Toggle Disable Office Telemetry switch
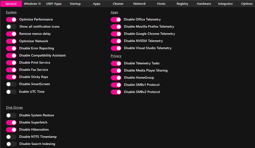The width and height of the screenshot is (255, 148). tap(116, 20)
